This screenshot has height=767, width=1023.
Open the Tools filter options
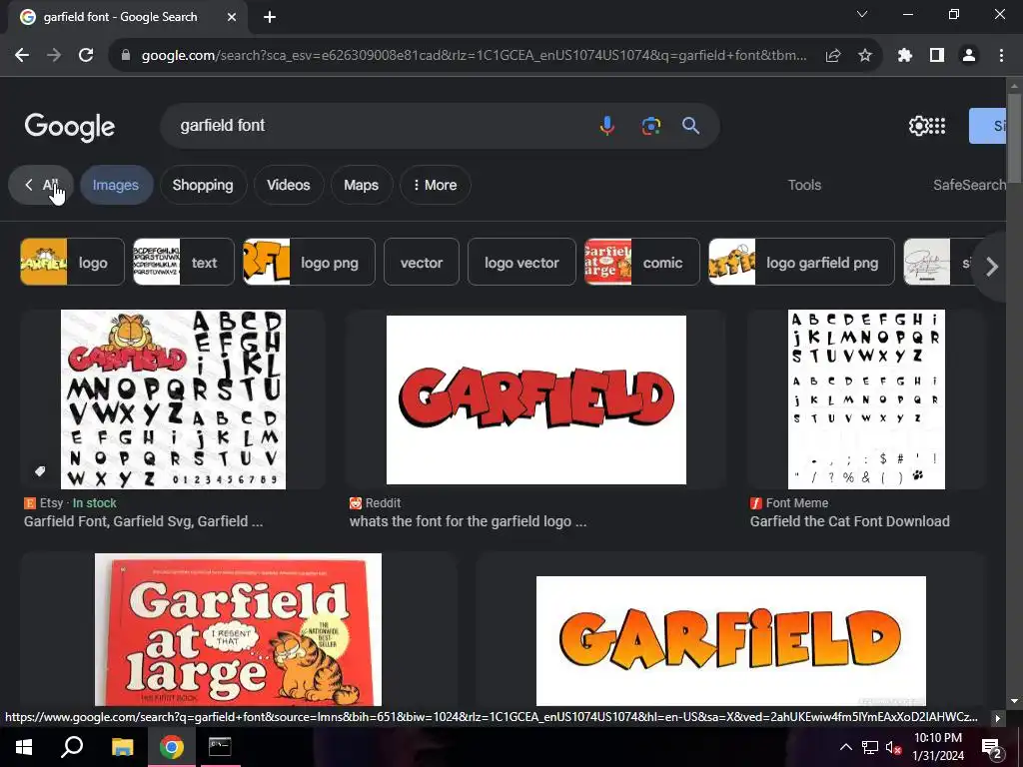click(804, 185)
